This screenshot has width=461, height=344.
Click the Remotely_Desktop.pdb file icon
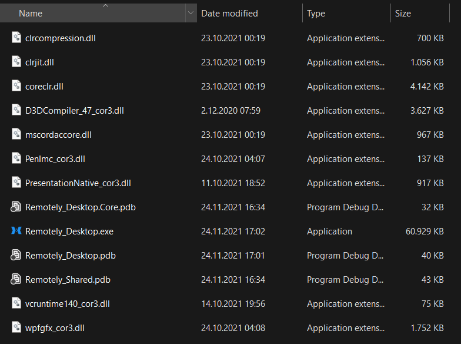click(16, 254)
